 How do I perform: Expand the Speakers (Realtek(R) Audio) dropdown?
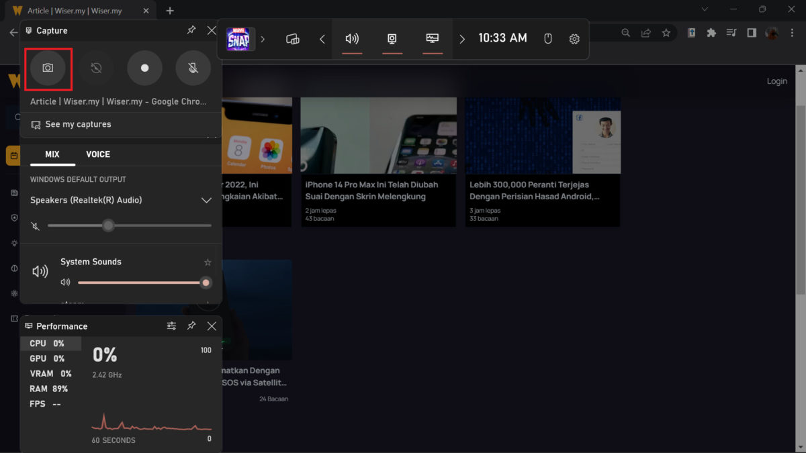point(206,201)
